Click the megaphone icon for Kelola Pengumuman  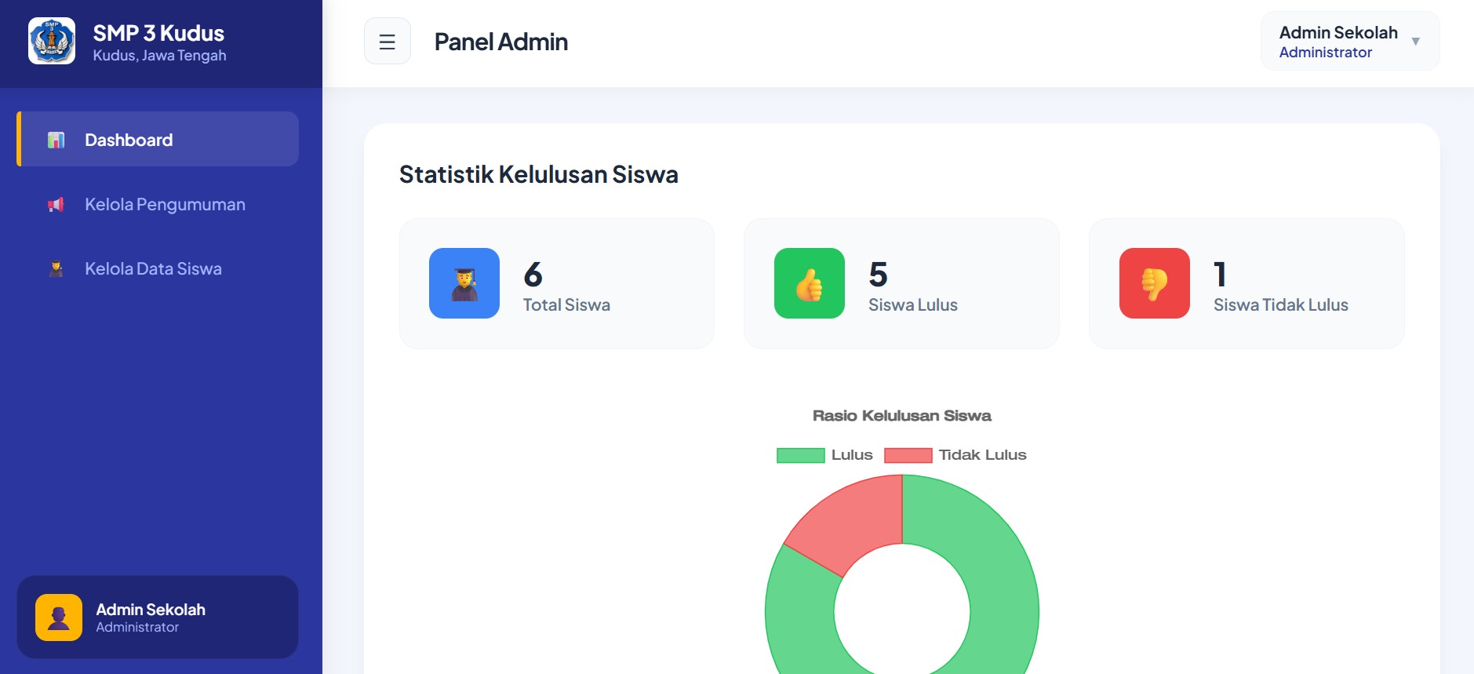56,204
